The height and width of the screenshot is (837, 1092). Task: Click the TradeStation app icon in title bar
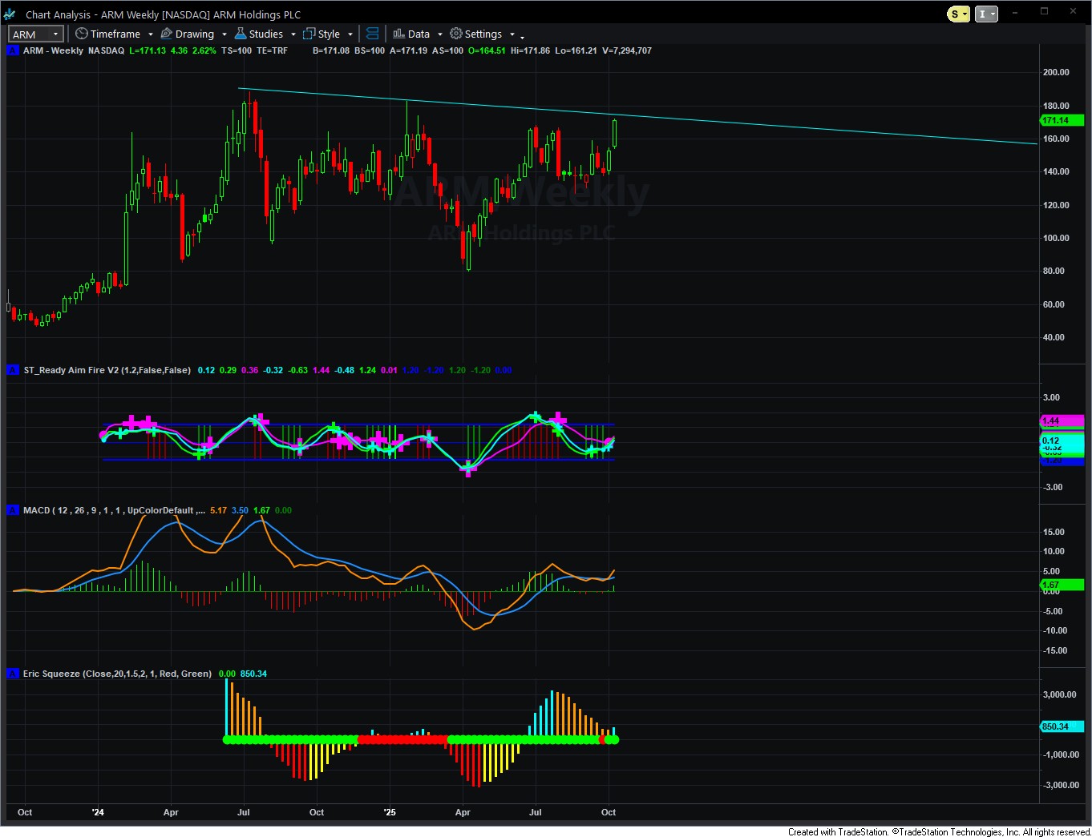tap(10, 14)
